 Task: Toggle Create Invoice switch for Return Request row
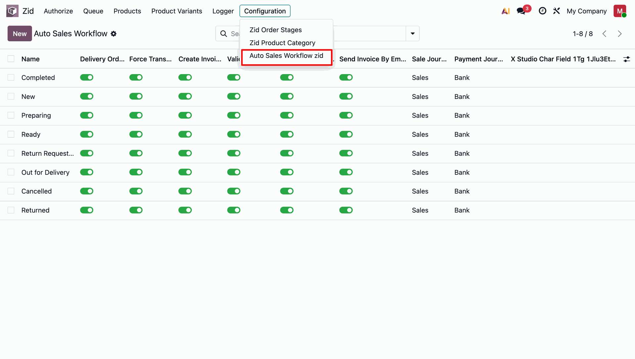click(x=185, y=153)
